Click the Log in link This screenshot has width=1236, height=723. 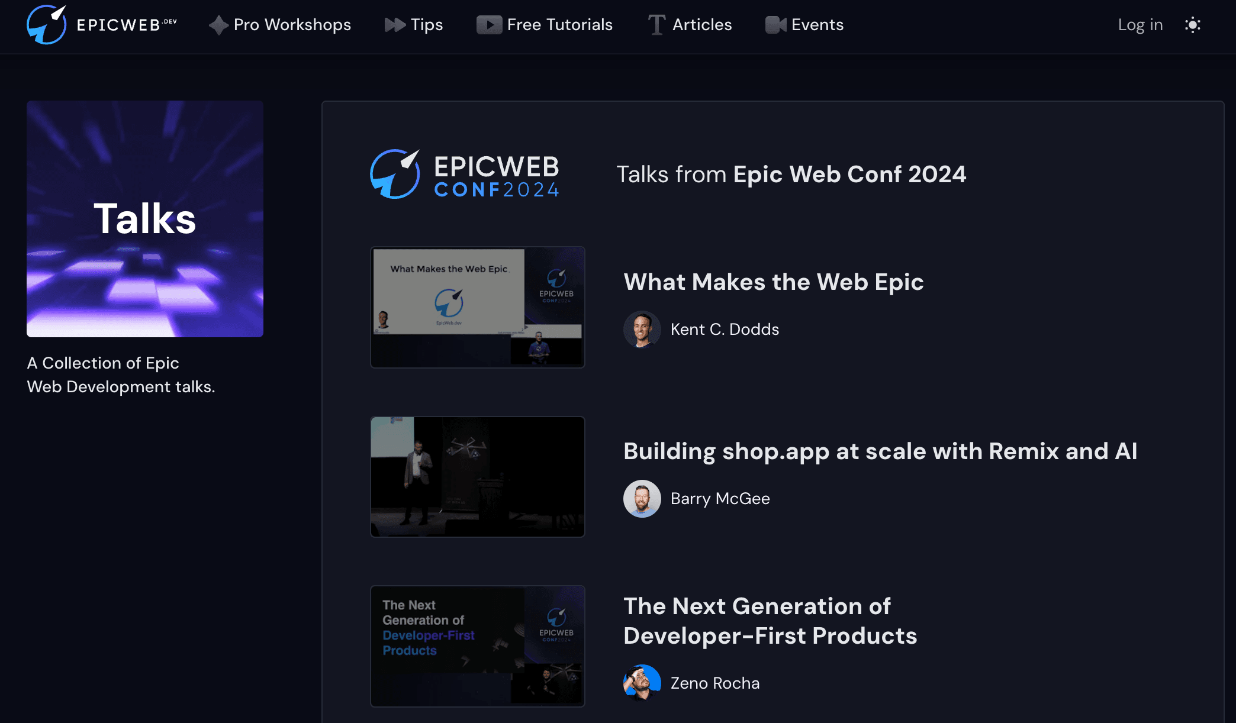point(1140,25)
